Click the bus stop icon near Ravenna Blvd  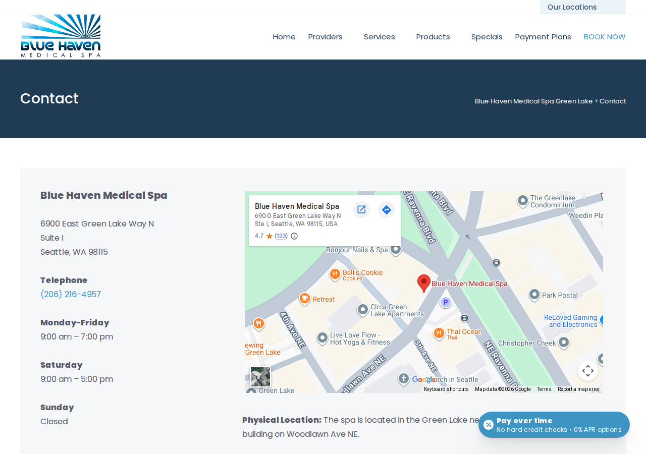497,262
